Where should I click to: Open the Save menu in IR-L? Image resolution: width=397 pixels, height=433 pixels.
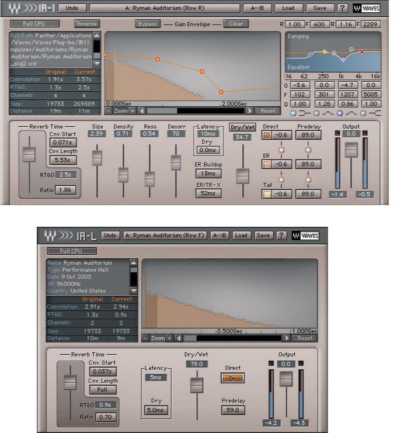pos(263,235)
